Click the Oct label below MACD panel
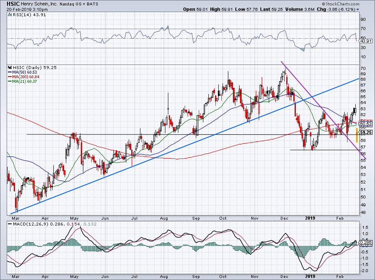The width and height of the screenshot is (375, 280). (x=223, y=277)
